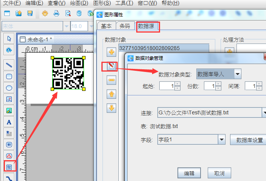Remove data object with minus icon

click(x=111, y=80)
